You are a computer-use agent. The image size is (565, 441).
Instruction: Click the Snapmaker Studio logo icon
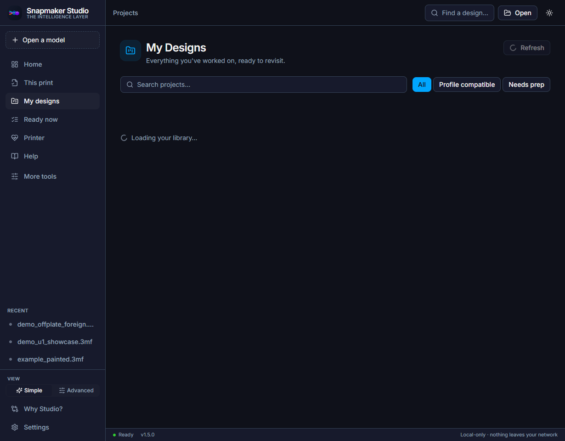[15, 13]
